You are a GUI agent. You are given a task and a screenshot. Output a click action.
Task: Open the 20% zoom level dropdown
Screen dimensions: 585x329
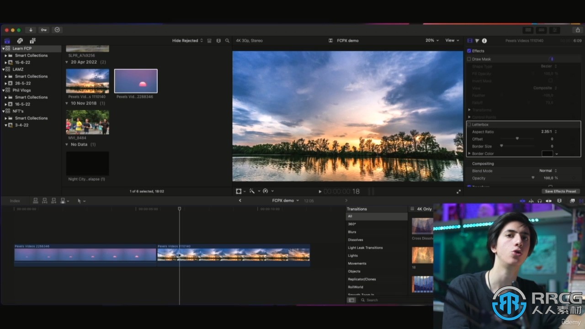pos(432,40)
